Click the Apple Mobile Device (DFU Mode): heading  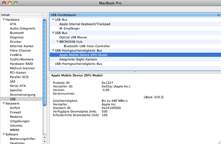point(77,75)
